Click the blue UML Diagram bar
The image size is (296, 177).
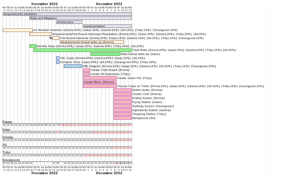click(x=73, y=66)
